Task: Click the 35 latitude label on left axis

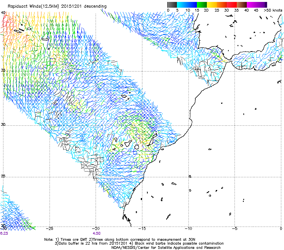Action: point(3,70)
